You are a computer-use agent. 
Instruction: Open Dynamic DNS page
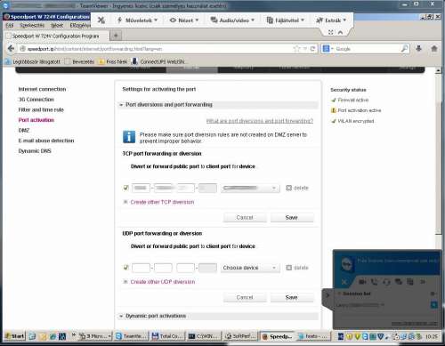tap(35, 151)
